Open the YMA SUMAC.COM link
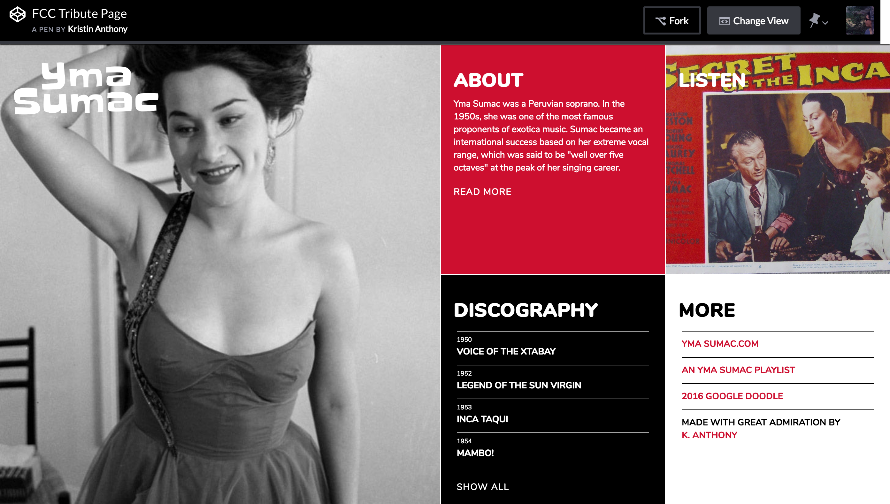 pos(720,344)
